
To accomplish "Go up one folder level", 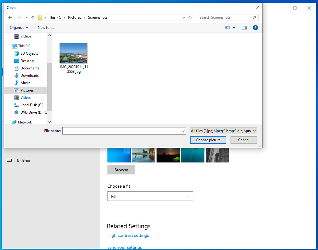I will 33,18.
